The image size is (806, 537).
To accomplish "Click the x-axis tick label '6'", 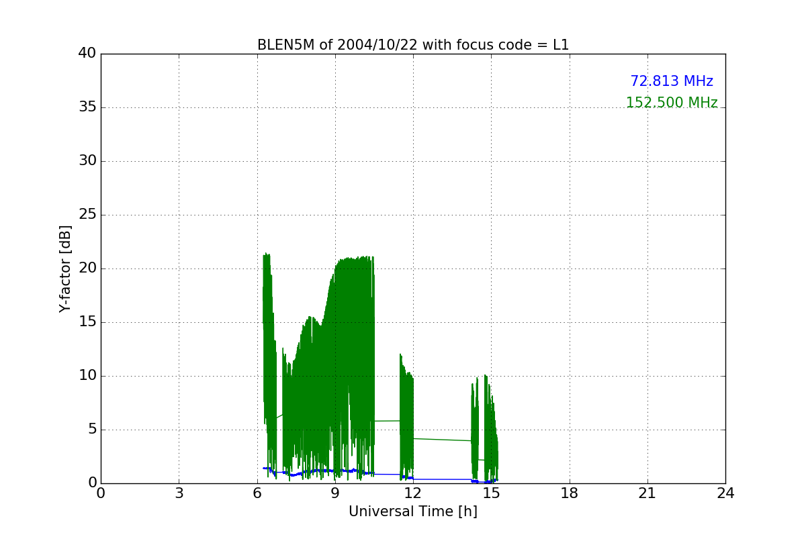I will coord(257,493).
